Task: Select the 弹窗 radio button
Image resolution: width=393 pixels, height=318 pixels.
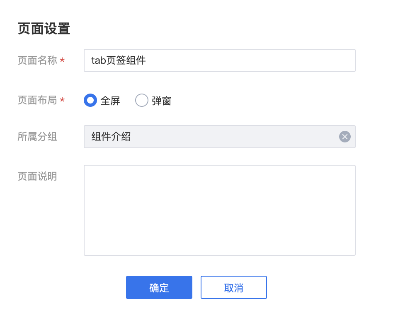Action: tap(142, 100)
